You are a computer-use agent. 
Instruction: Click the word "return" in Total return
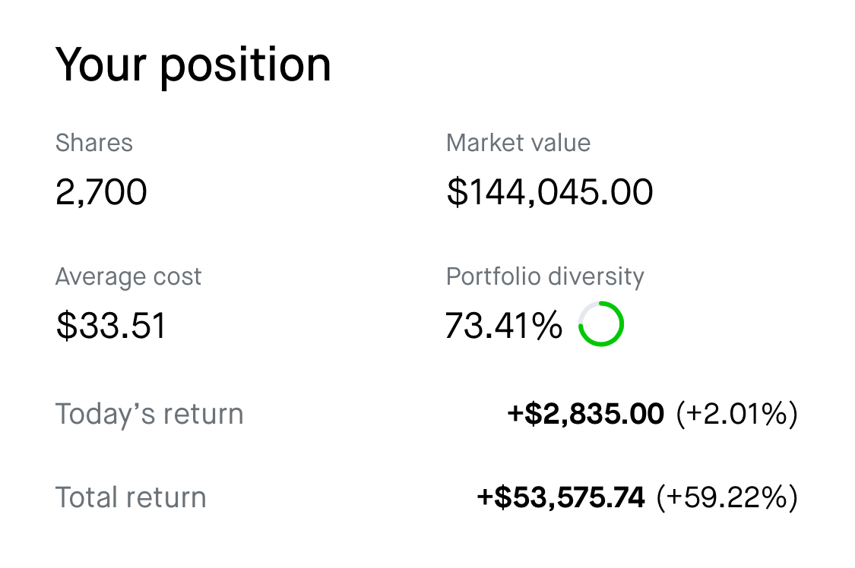pos(167,498)
